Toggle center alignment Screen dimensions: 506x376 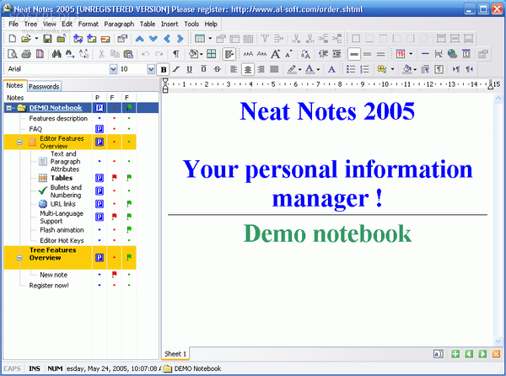pyautogui.click(x=247, y=69)
